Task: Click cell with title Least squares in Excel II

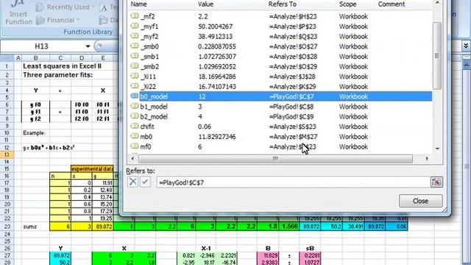Action: [x=62, y=66]
